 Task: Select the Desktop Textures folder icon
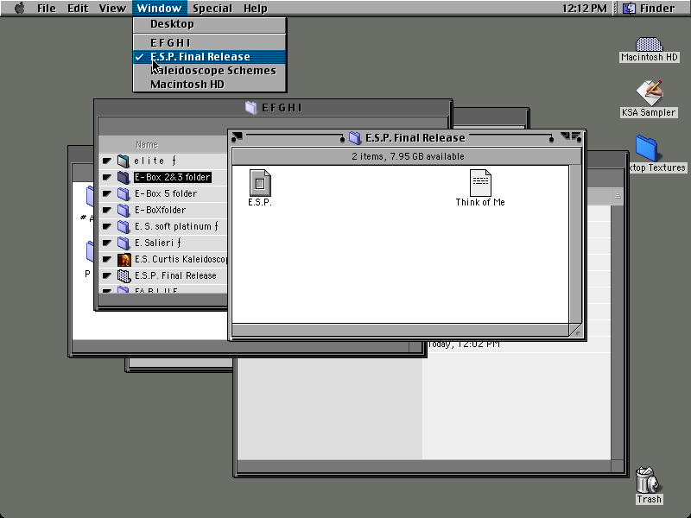click(x=647, y=148)
